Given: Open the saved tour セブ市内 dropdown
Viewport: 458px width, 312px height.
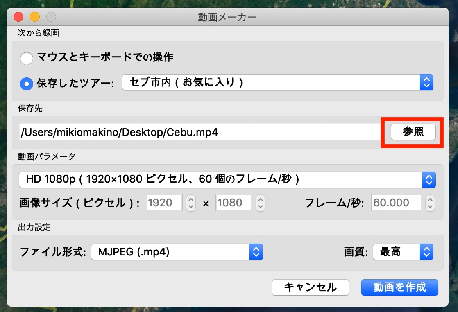Looking at the screenshot, I should point(277,82).
